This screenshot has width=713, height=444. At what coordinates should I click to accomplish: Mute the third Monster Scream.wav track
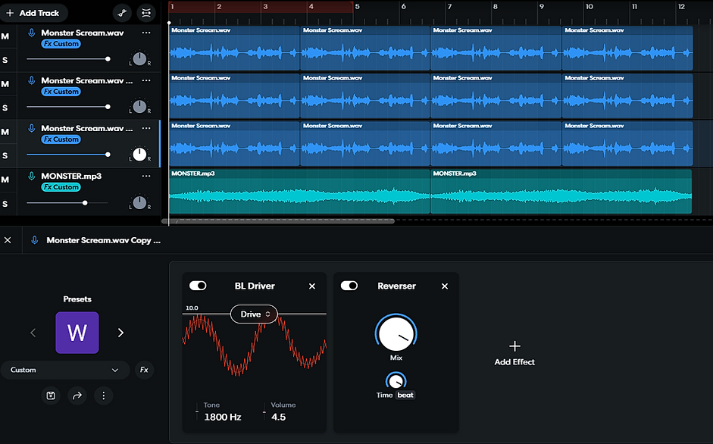click(x=5, y=132)
